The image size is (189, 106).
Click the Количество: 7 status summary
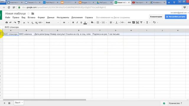(x=175, y=103)
